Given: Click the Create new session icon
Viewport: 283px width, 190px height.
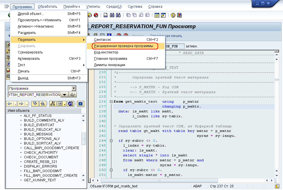Looking at the screenshot, I should (157, 15).
